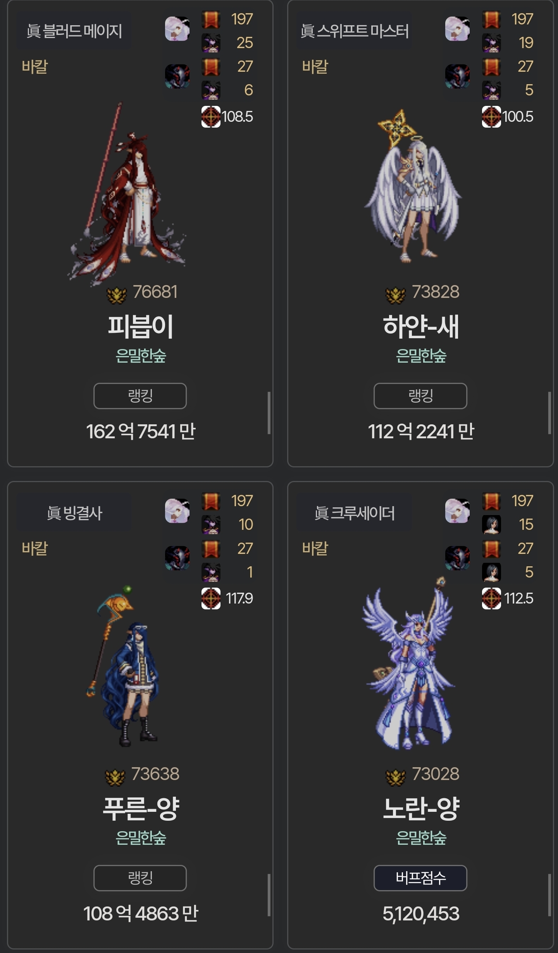
Task: Click black-haired character icon next to 15
Action: [491, 525]
